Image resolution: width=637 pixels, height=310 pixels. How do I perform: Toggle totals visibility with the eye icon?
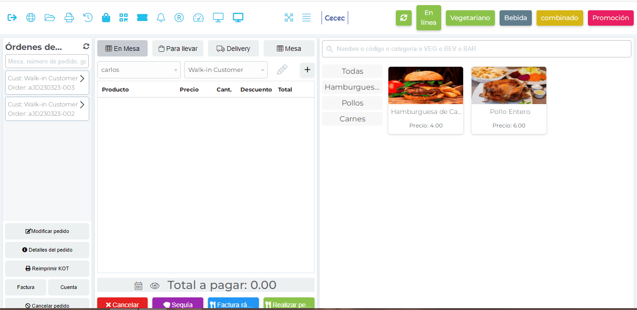(x=154, y=285)
